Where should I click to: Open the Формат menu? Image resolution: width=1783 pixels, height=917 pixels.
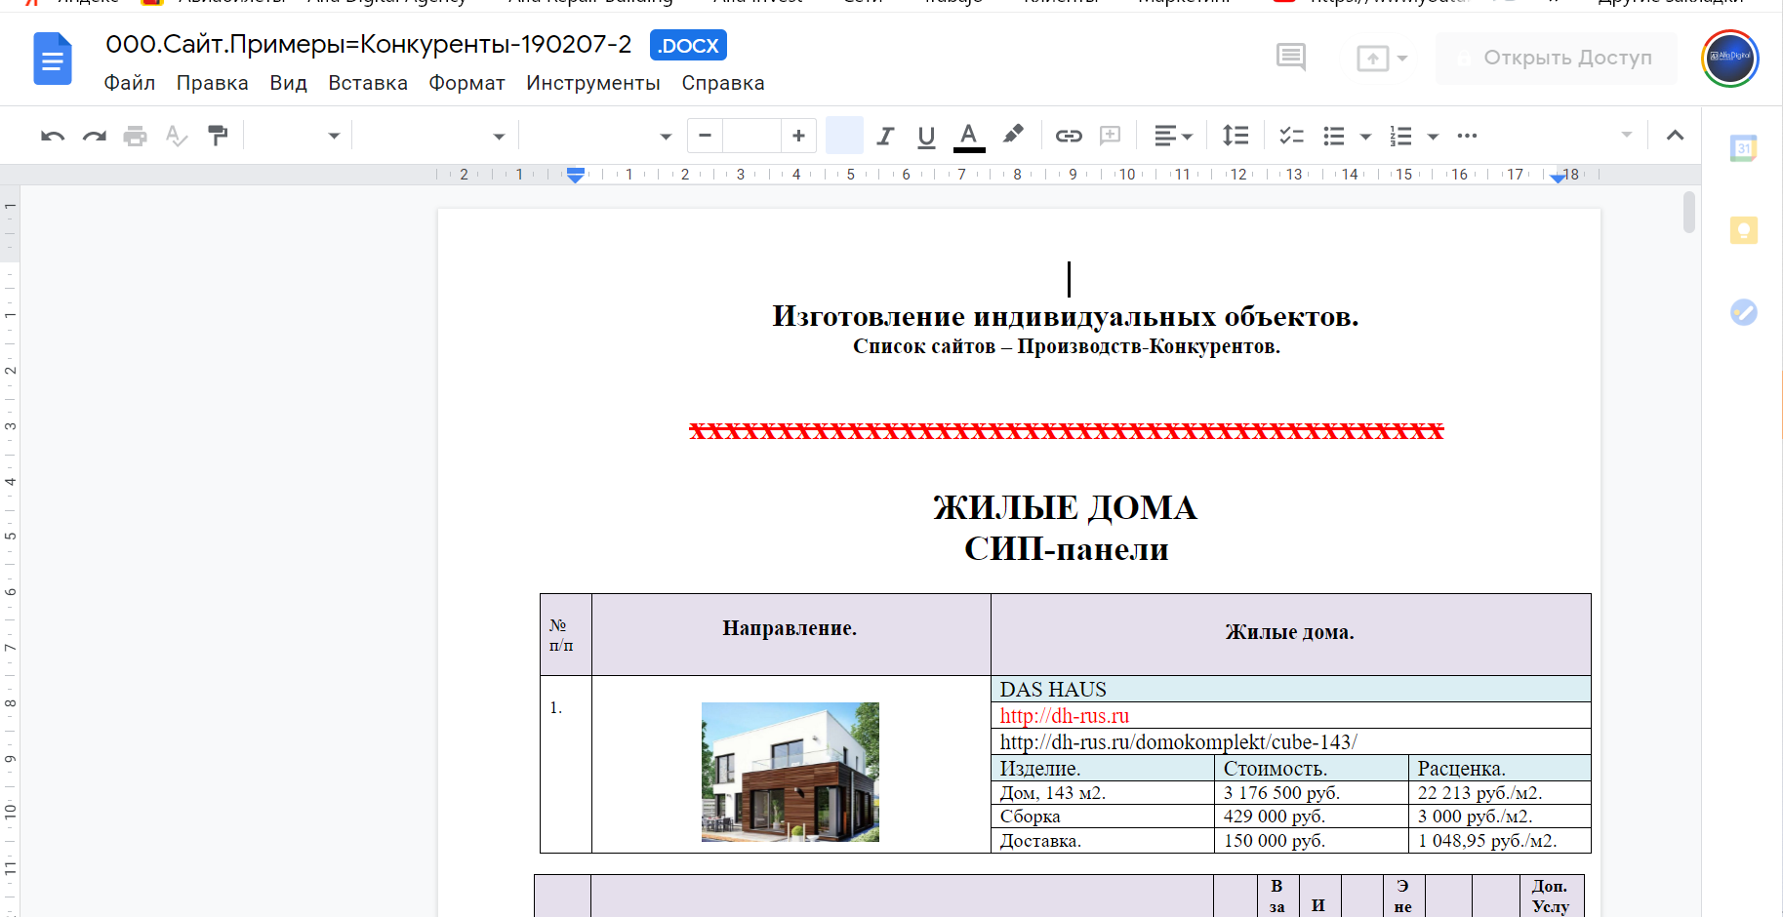466,83
